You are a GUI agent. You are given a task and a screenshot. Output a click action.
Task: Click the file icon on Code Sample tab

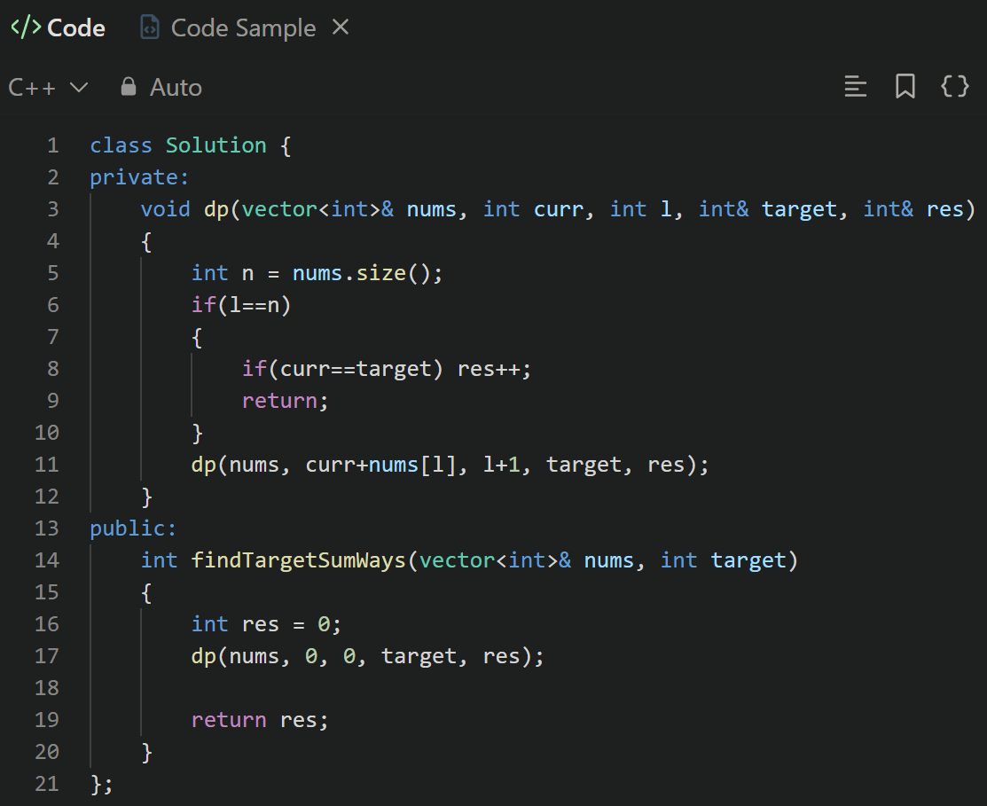[150, 28]
